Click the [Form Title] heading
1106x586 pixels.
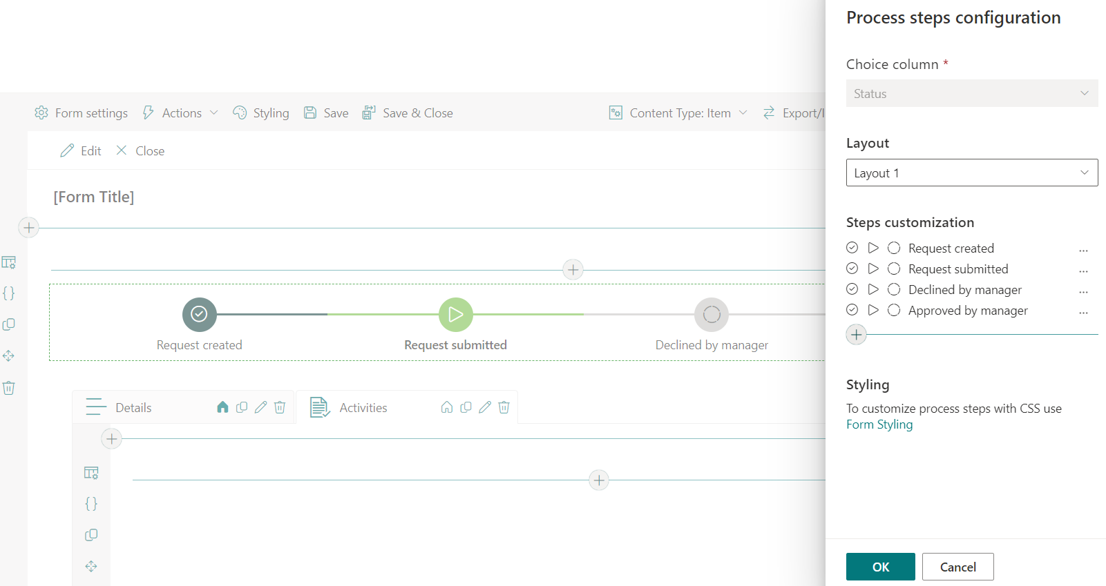tap(94, 197)
